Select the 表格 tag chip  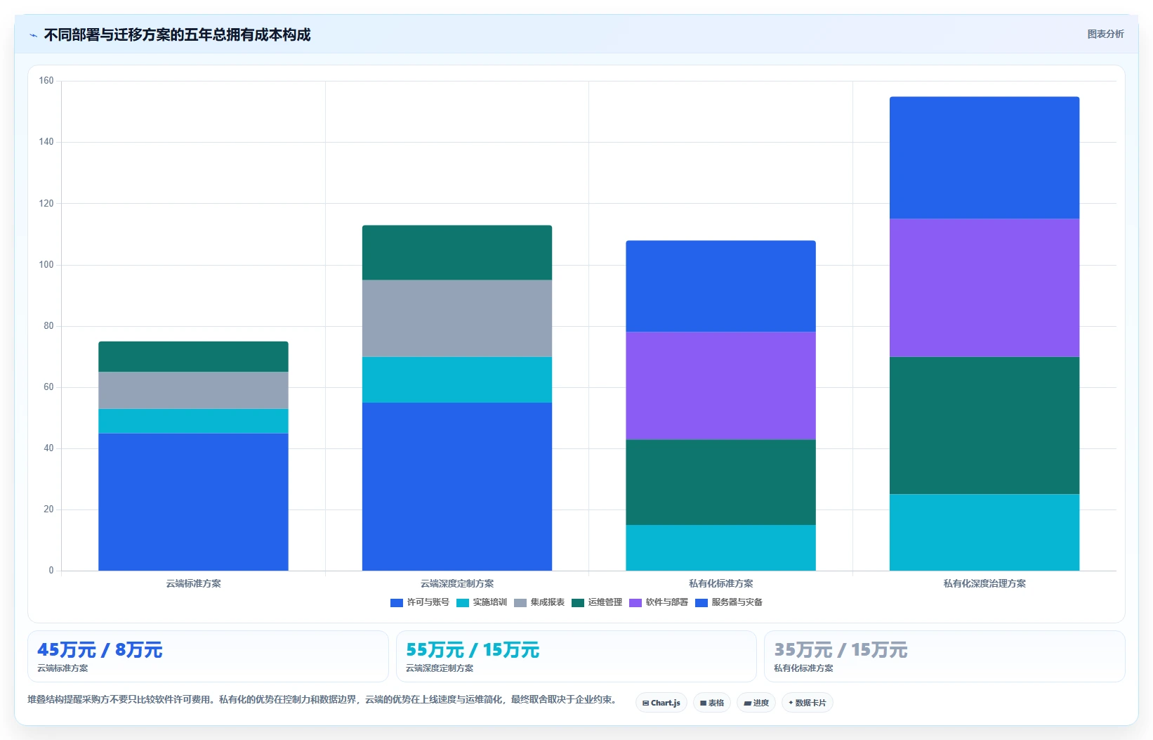click(x=712, y=703)
